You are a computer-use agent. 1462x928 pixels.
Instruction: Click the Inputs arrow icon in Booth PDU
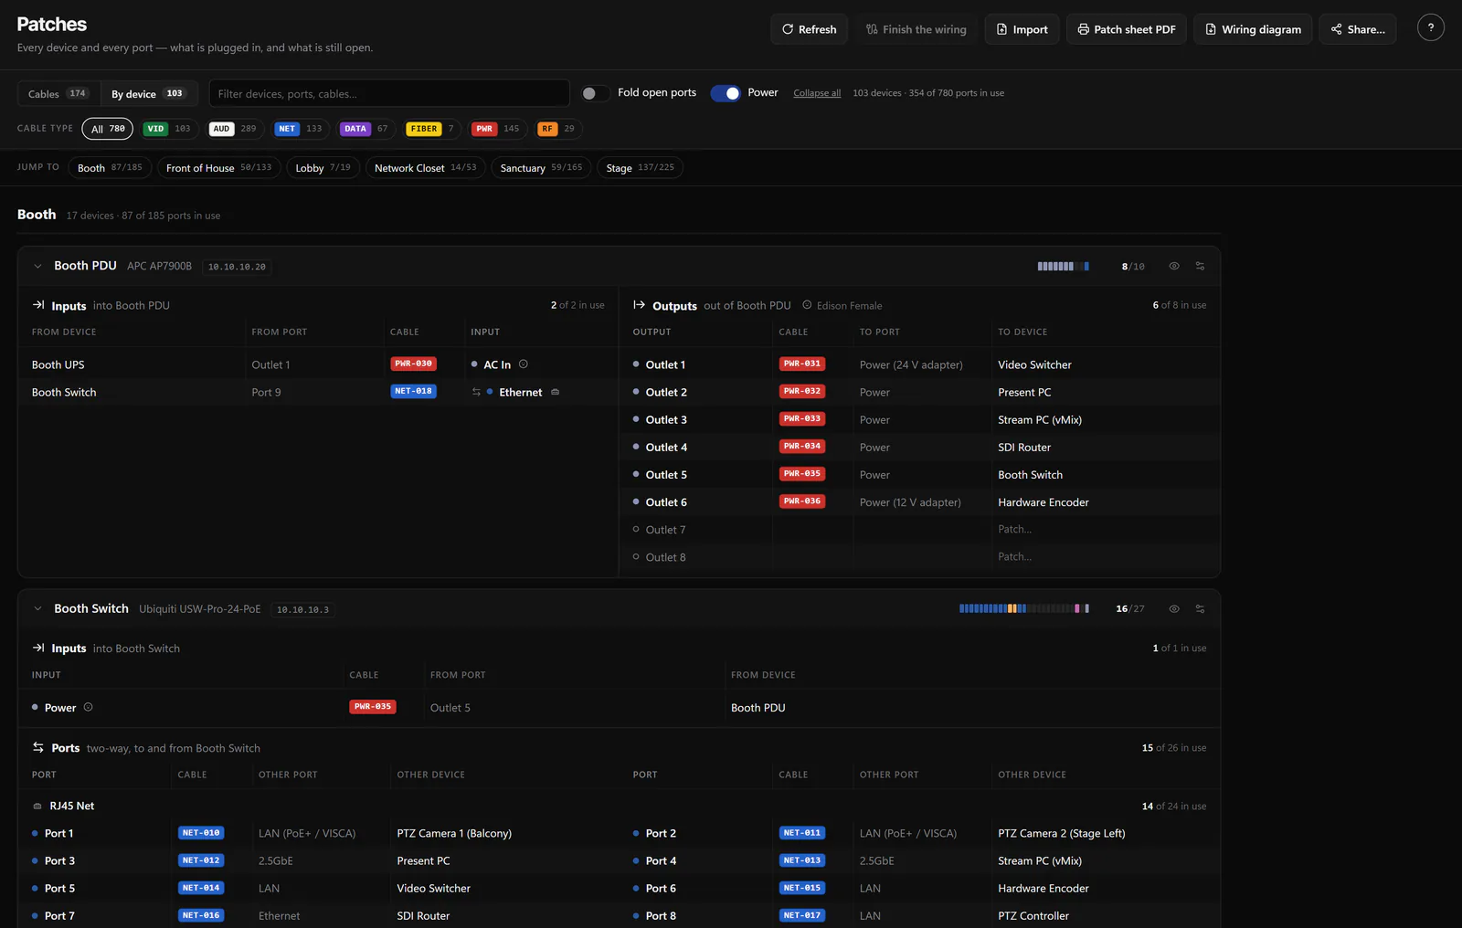[38, 305]
